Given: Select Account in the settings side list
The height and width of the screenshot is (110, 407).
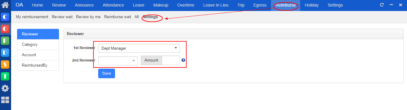Looking at the screenshot, I should [x=38, y=55].
